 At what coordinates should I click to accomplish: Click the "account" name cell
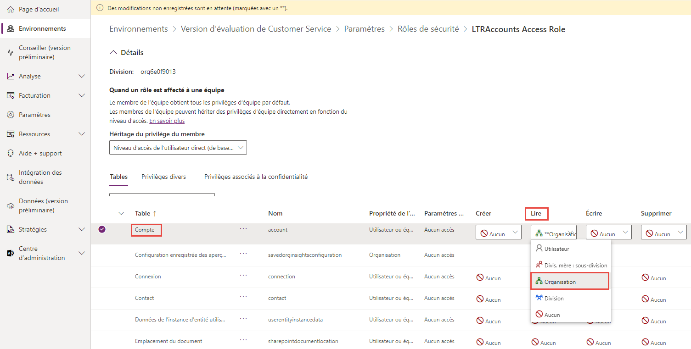click(278, 230)
